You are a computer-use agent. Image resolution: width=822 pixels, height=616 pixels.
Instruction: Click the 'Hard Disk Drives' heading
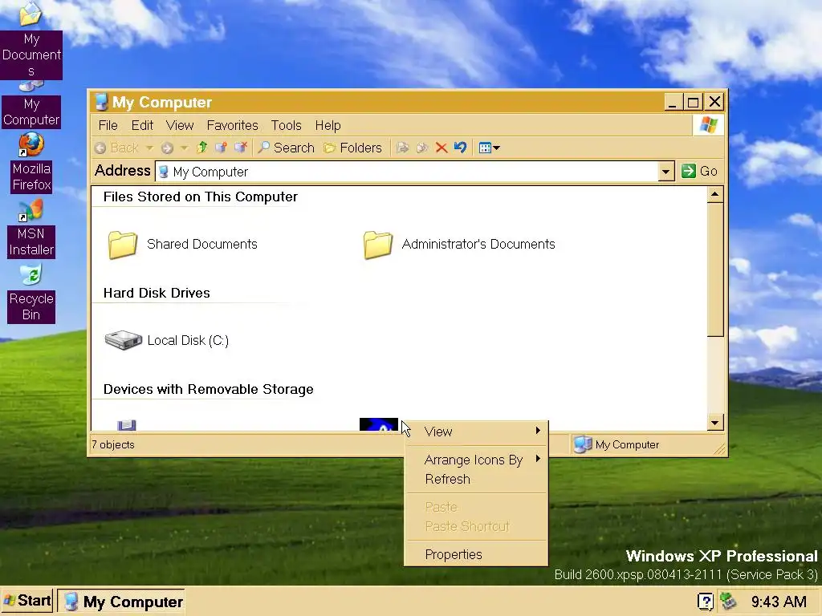point(157,294)
